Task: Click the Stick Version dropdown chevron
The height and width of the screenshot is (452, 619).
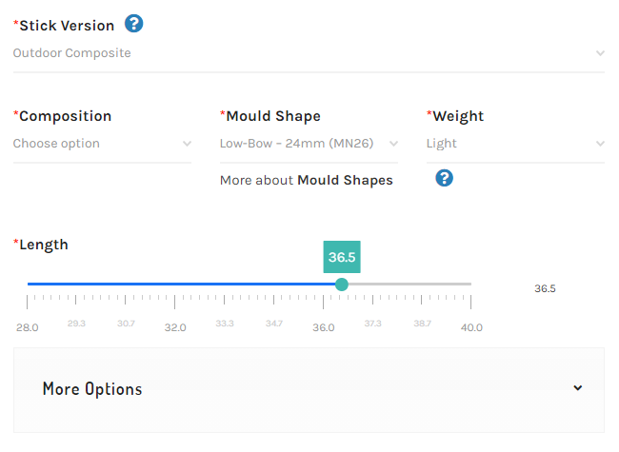Action: pos(600,53)
